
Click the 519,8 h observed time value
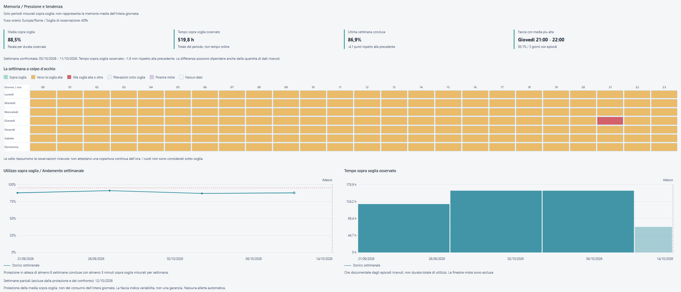point(186,40)
